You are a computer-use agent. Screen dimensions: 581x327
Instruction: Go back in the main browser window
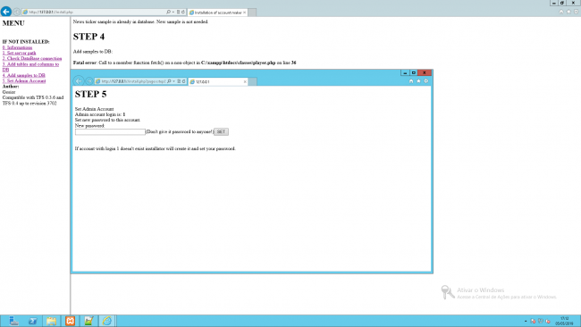point(6,12)
